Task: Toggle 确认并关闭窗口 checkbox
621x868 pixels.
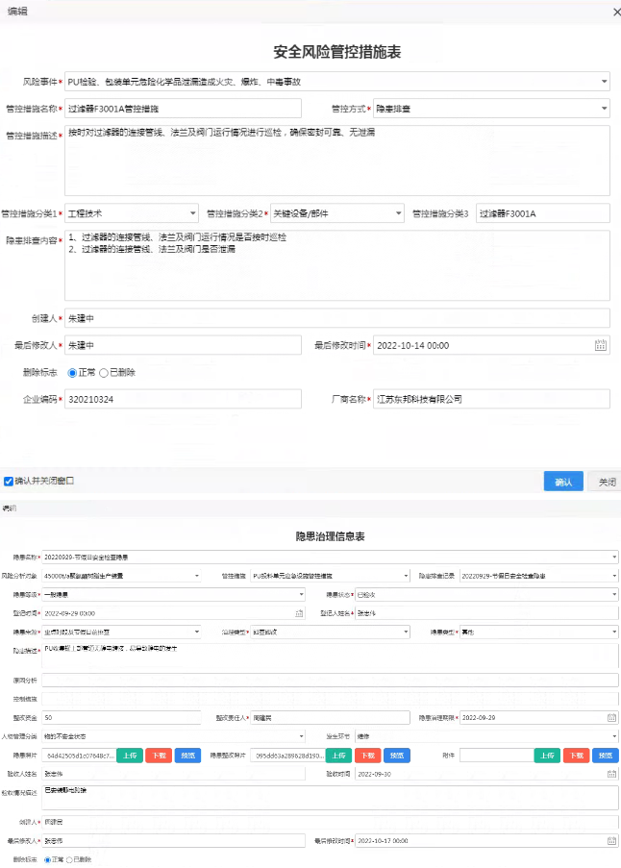Action: 9,481
